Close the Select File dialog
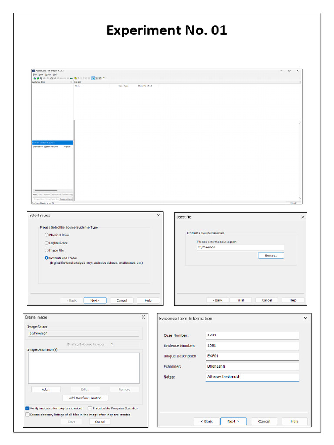The width and height of the screenshot is (334, 445). (x=302, y=217)
